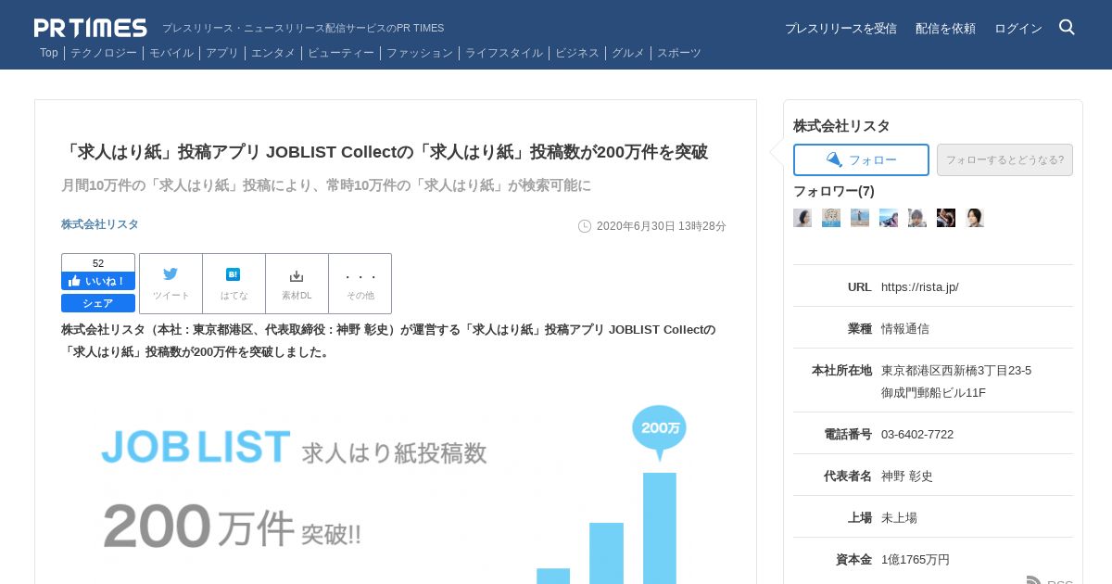Click 情報通信 industry value

905,329
